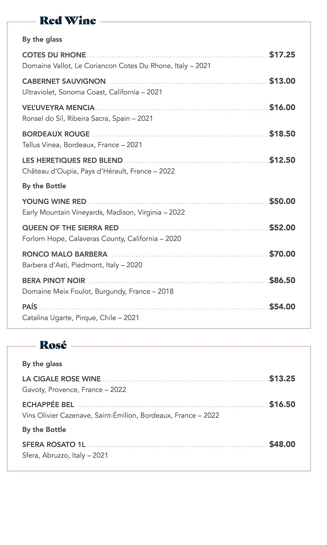Choose the Bera Pinot Noir bottle
This screenshot has width=327, height=545.
[53, 281]
